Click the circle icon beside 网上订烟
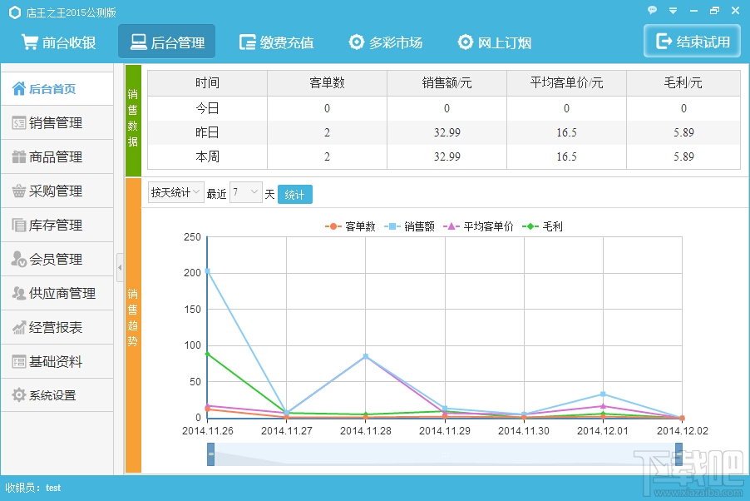Viewport: 750px width, 501px height. (466, 42)
